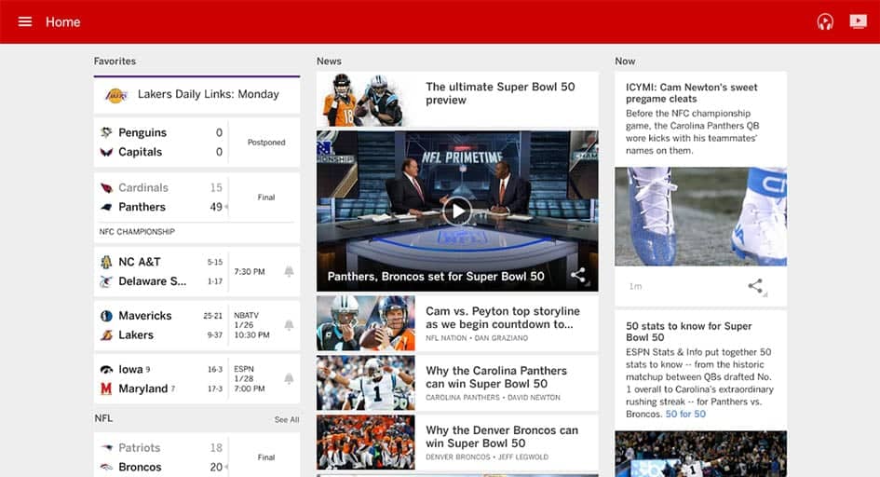Click the Iowa Hawkeyes logo

click(x=106, y=369)
